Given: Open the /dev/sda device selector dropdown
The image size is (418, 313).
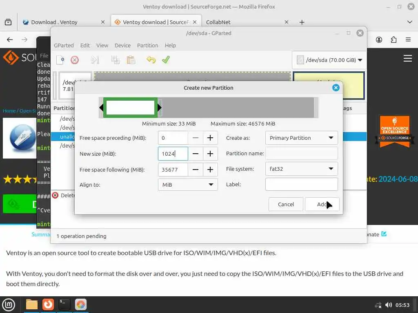Looking at the screenshot, I should click(329, 60).
